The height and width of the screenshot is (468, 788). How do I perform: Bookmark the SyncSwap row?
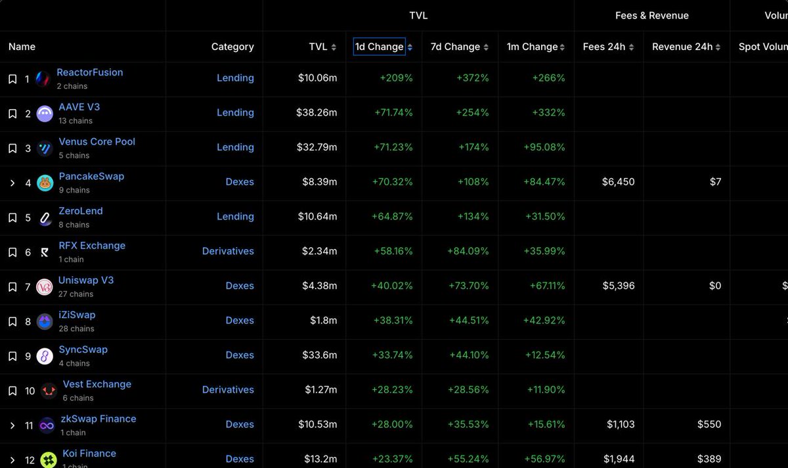pos(12,356)
